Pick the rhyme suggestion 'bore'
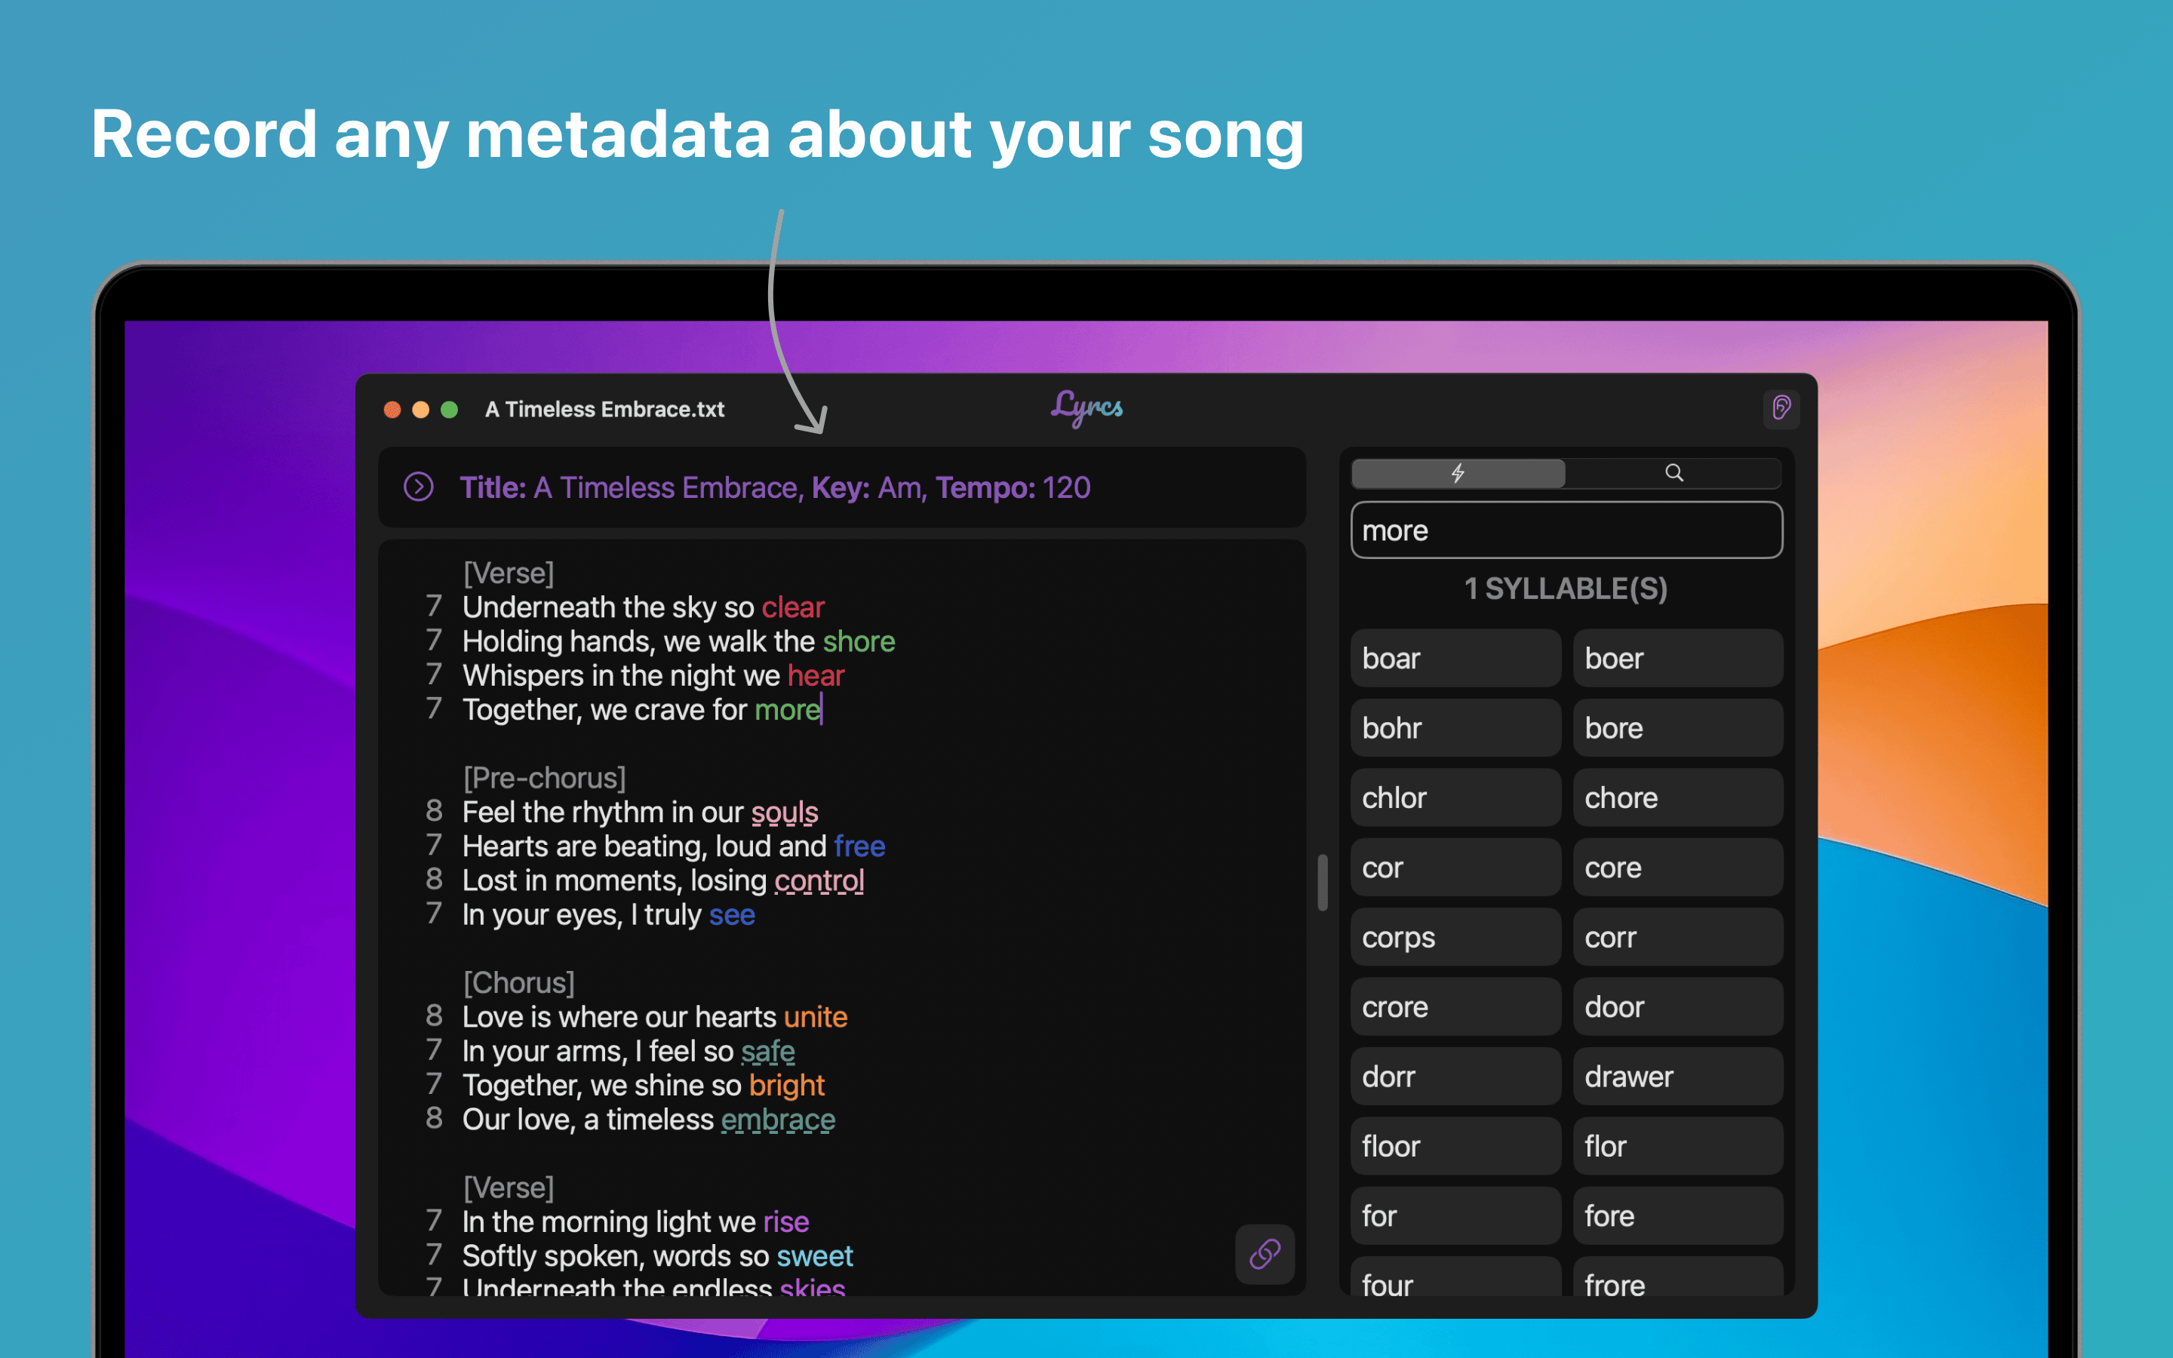Viewport: 2173px width, 1358px height. point(1677,727)
